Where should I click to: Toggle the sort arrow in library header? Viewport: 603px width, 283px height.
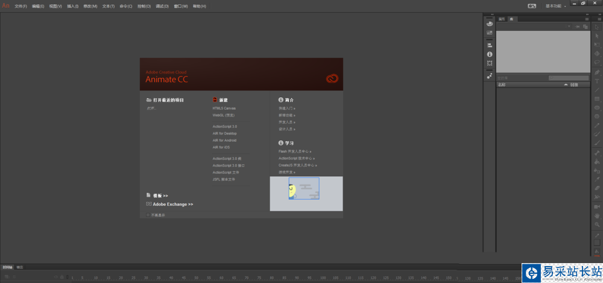pos(566,84)
